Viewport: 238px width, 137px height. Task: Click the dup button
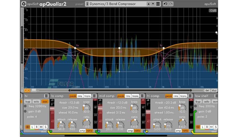[x=214, y=90]
